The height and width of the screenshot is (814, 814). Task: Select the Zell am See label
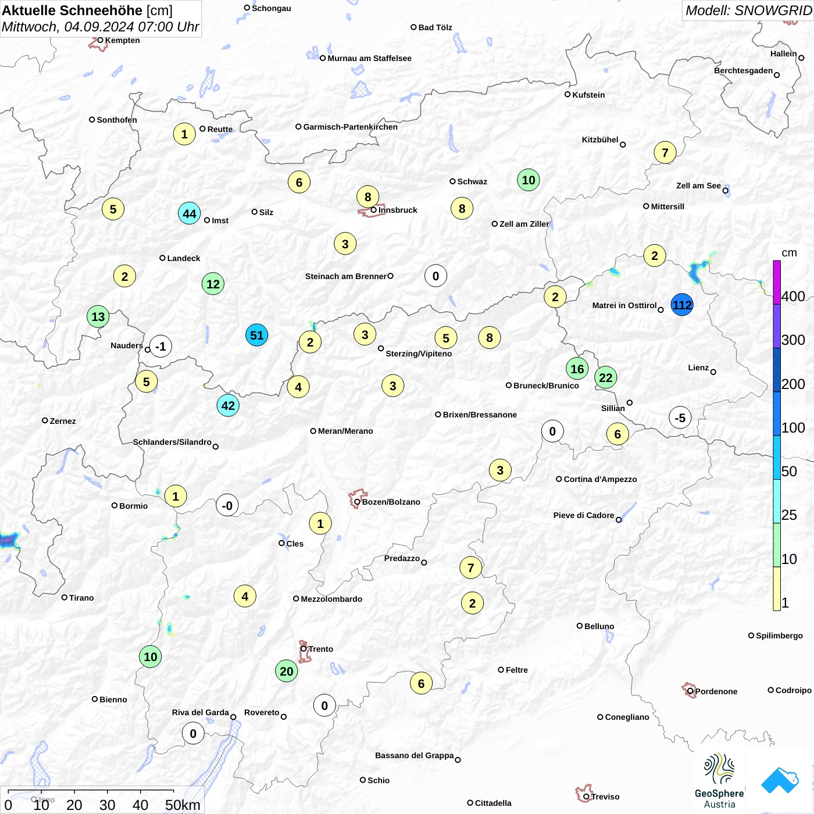point(698,185)
